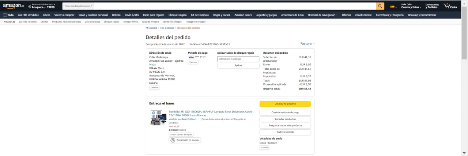Click the gift code input field

pyautogui.click(x=238, y=59)
